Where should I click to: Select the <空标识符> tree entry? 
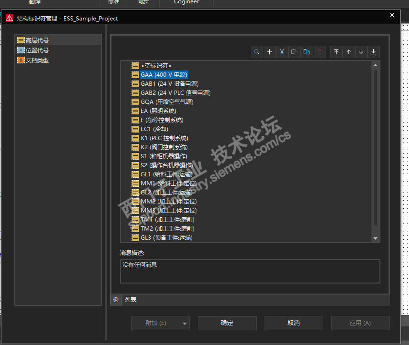(x=156, y=65)
